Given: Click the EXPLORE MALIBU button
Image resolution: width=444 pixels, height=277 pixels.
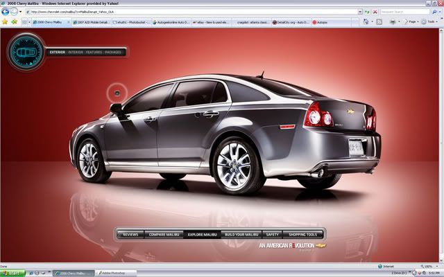Looking at the screenshot, I should click(x=202, y=234).
